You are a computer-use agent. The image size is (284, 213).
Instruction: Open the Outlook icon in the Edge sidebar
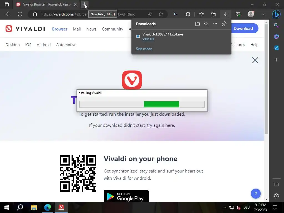276,48
